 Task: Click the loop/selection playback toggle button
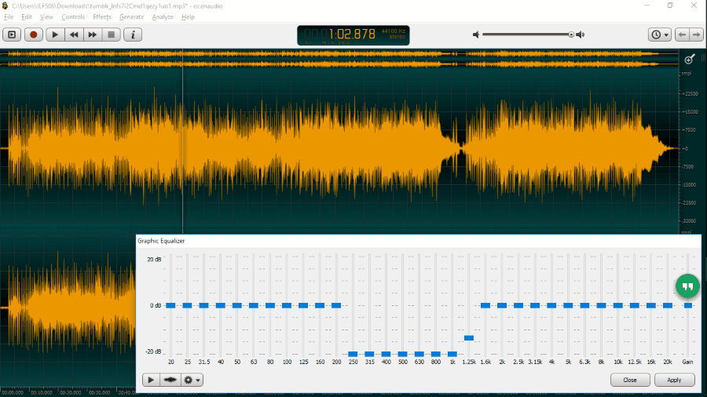[12, 35]
